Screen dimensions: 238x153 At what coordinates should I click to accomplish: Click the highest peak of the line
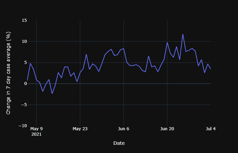pyautogui.click(x=183, y=34)
